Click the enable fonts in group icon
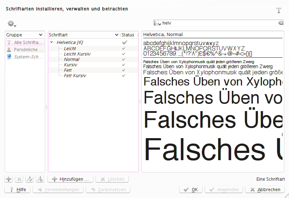This screenshot has width=289, height=198. tap(30, 179)
